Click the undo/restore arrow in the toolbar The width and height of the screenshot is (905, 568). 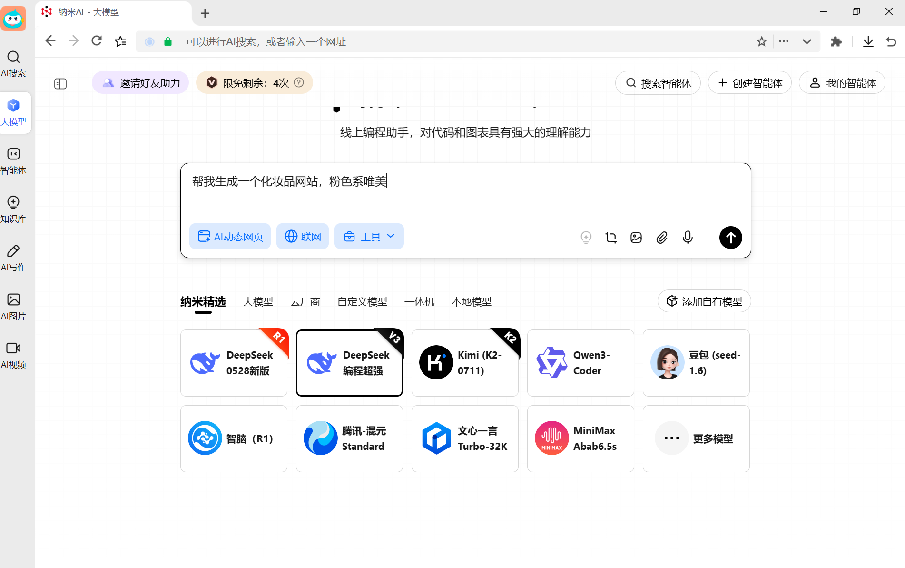pyautogui.click(x=891, y=41)
